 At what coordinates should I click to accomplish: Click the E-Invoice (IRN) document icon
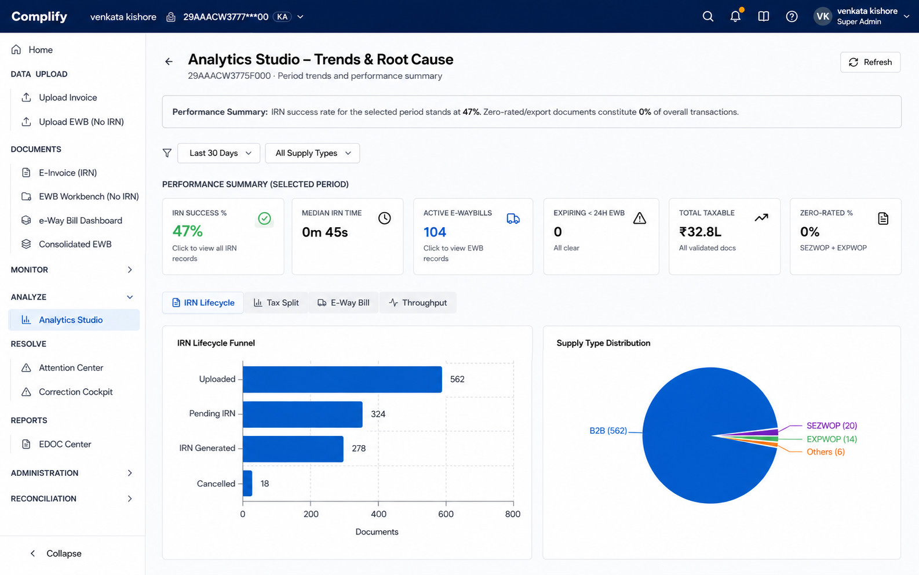click(26, 173)
